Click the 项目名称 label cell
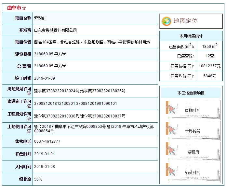Viewport: 227px width, 188px height. coord(18,18)
